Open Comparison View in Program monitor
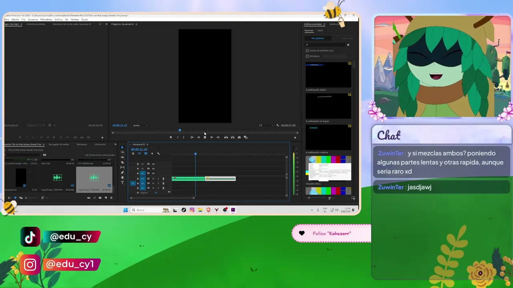This screenshot has width=513, height=288. coord(246,137)
